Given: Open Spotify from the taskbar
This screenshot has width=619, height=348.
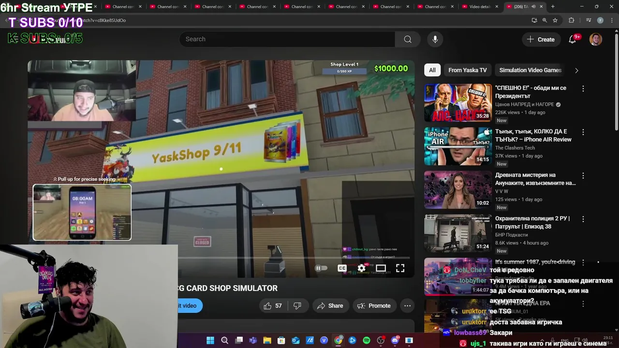Looking at the screenshot, I should point(367,341).
